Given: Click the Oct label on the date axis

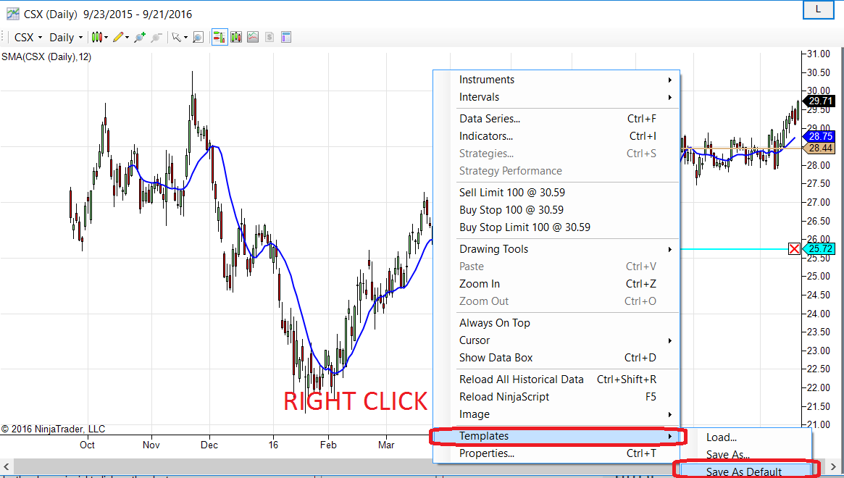Looking at the screenshot, I should [x=87, y=445].
